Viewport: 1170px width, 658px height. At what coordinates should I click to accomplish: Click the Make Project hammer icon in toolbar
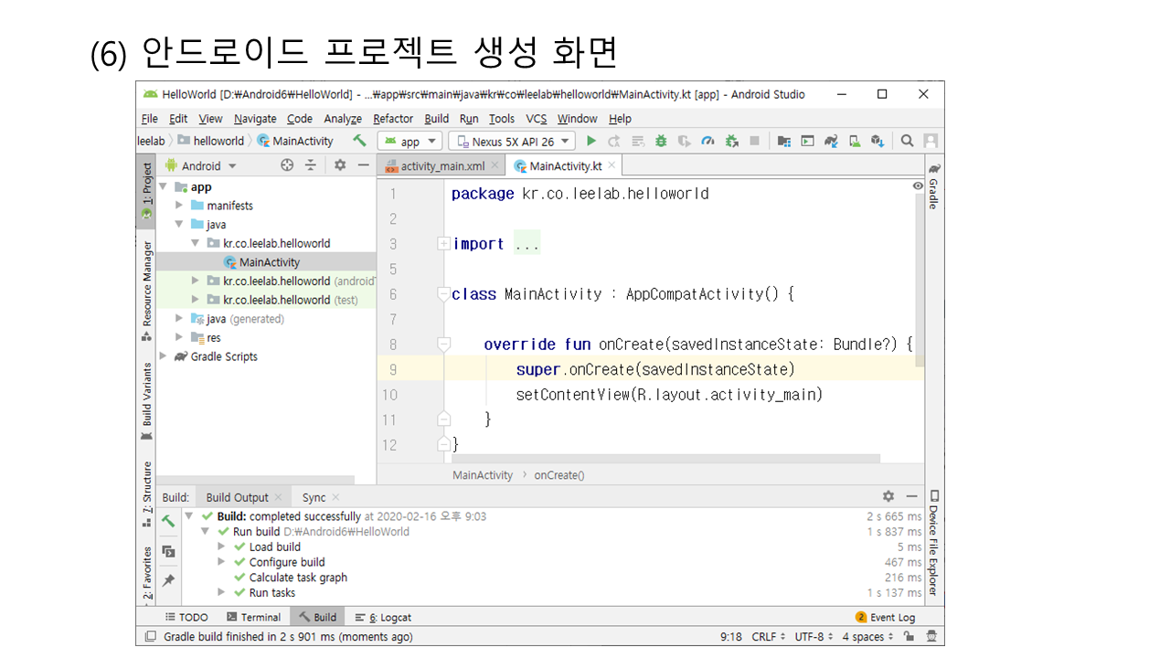tap(359, 141)
